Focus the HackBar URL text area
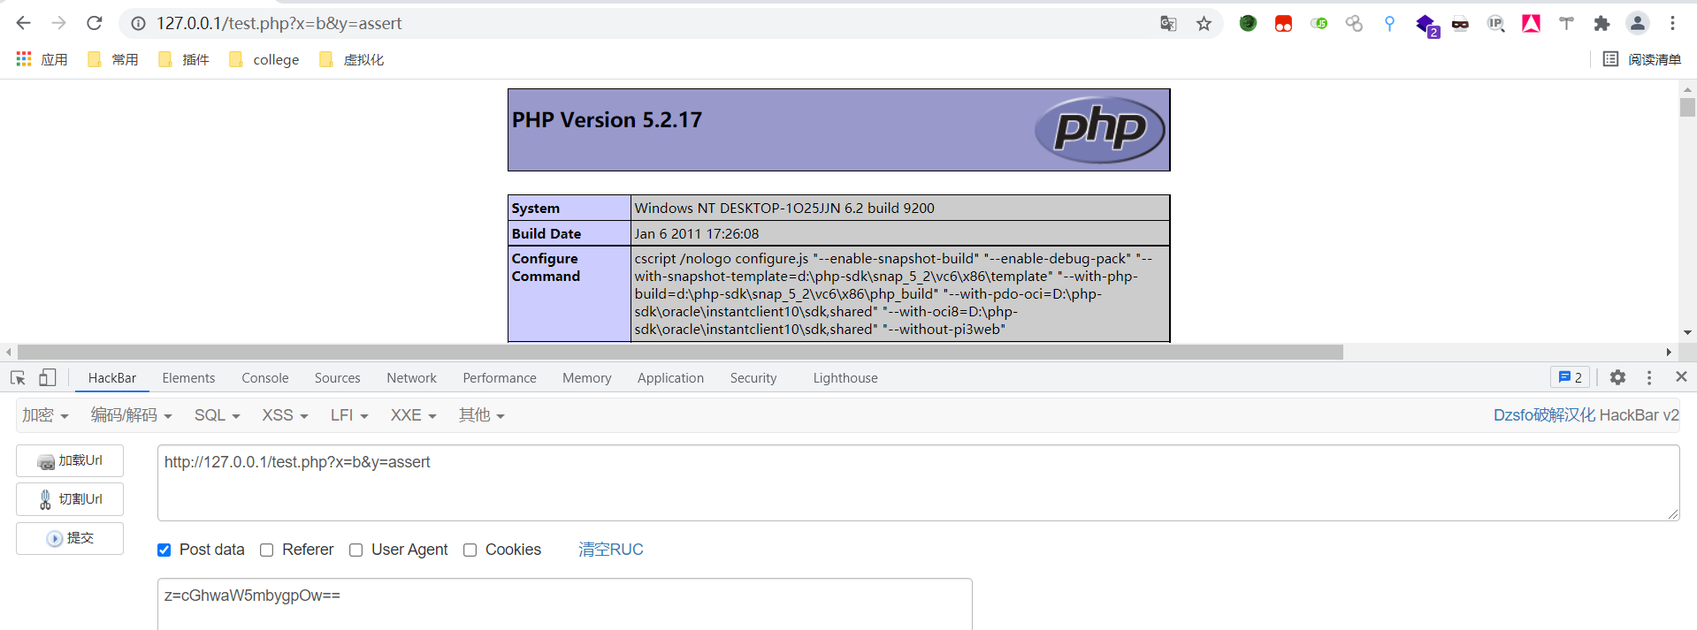The height and width of the screenshot is (630, 1697). (x=918, y=482)
